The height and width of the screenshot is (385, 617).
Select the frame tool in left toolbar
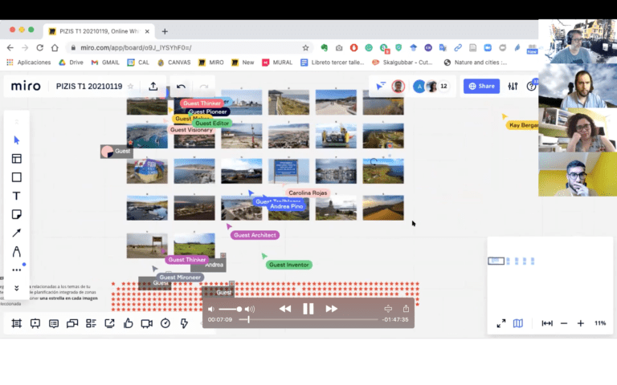tap(17, 177)
